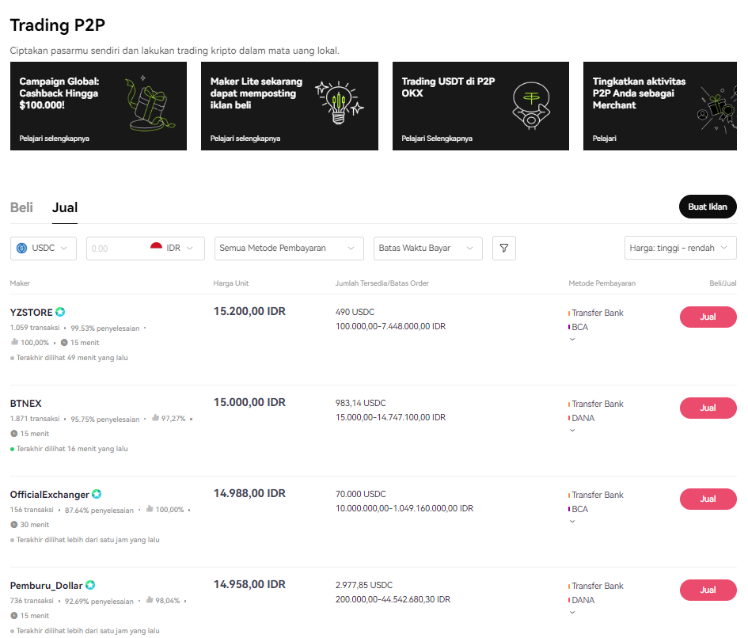Open the USDC crypto selector dropdown

[x=44, y=248]
